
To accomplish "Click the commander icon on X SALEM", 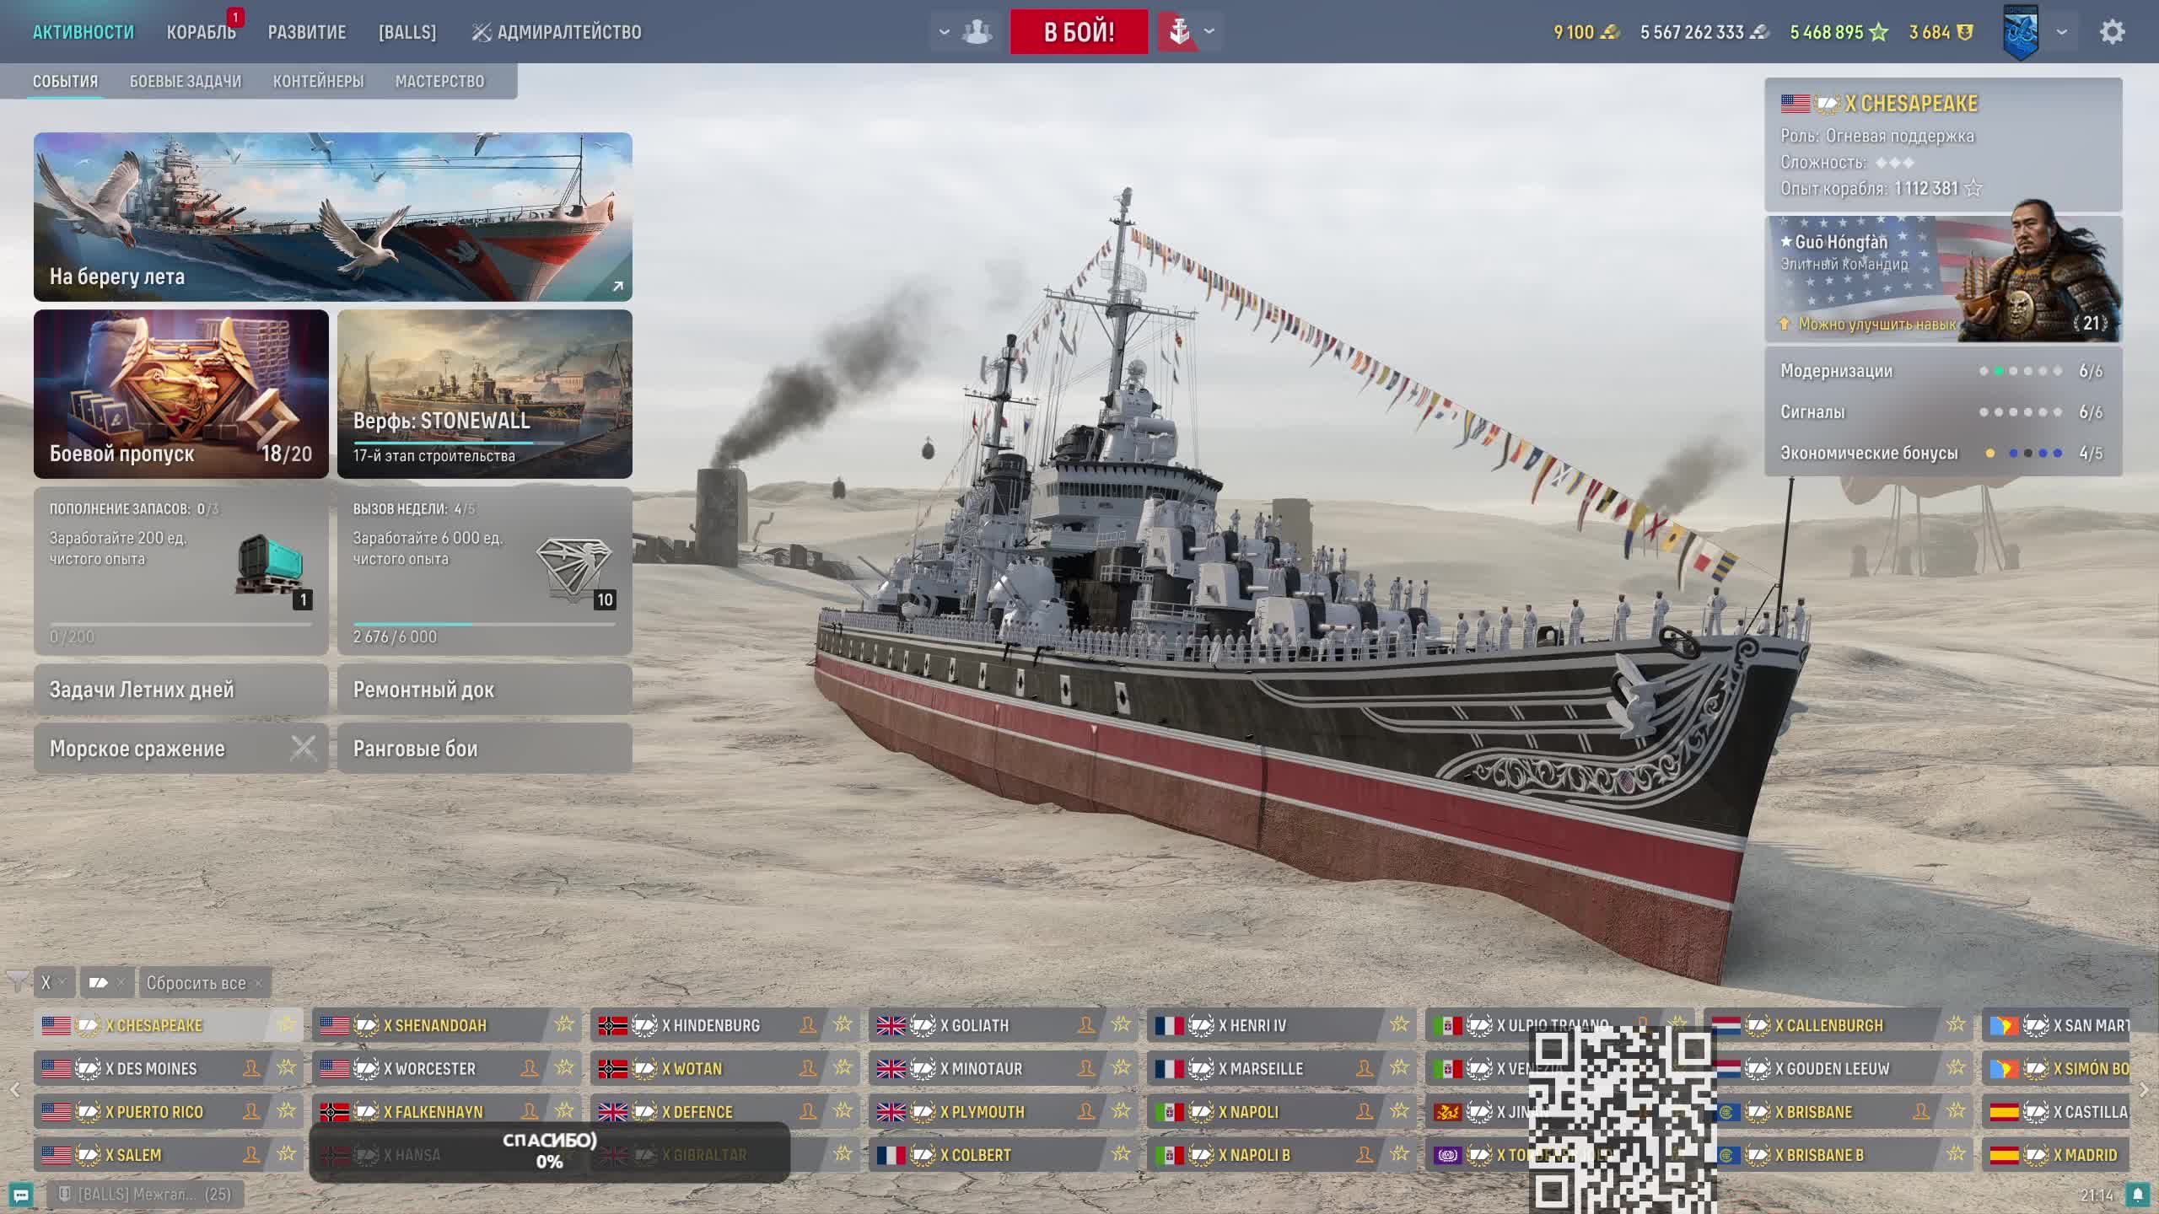I will [x=251, y=1154].
